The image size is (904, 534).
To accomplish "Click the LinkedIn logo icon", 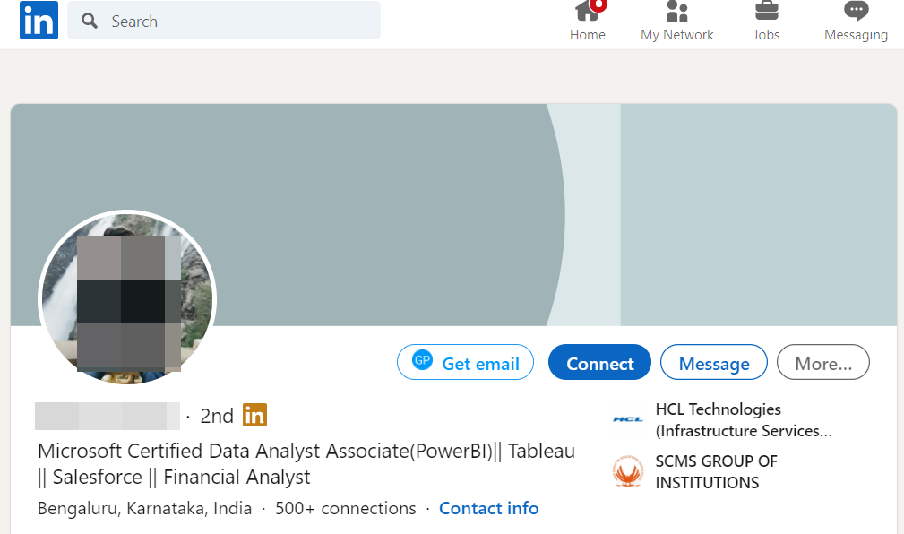I will pyautogui.click(x=39, y=21).
